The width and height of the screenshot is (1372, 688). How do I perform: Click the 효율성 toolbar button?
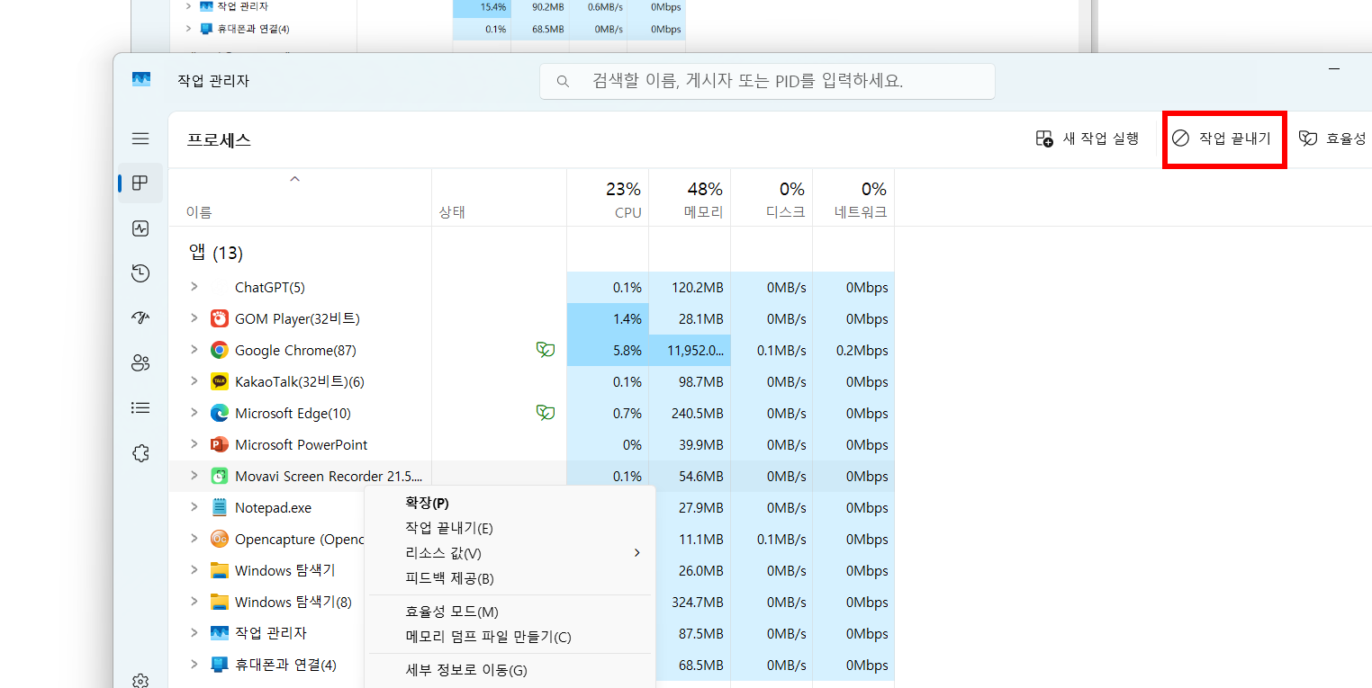[1334, 138]
